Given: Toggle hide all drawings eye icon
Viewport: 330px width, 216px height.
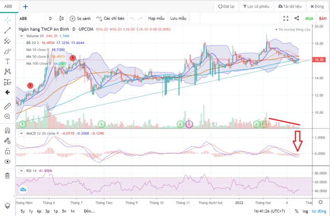Looking at the screenshot, I should (7, 161).
